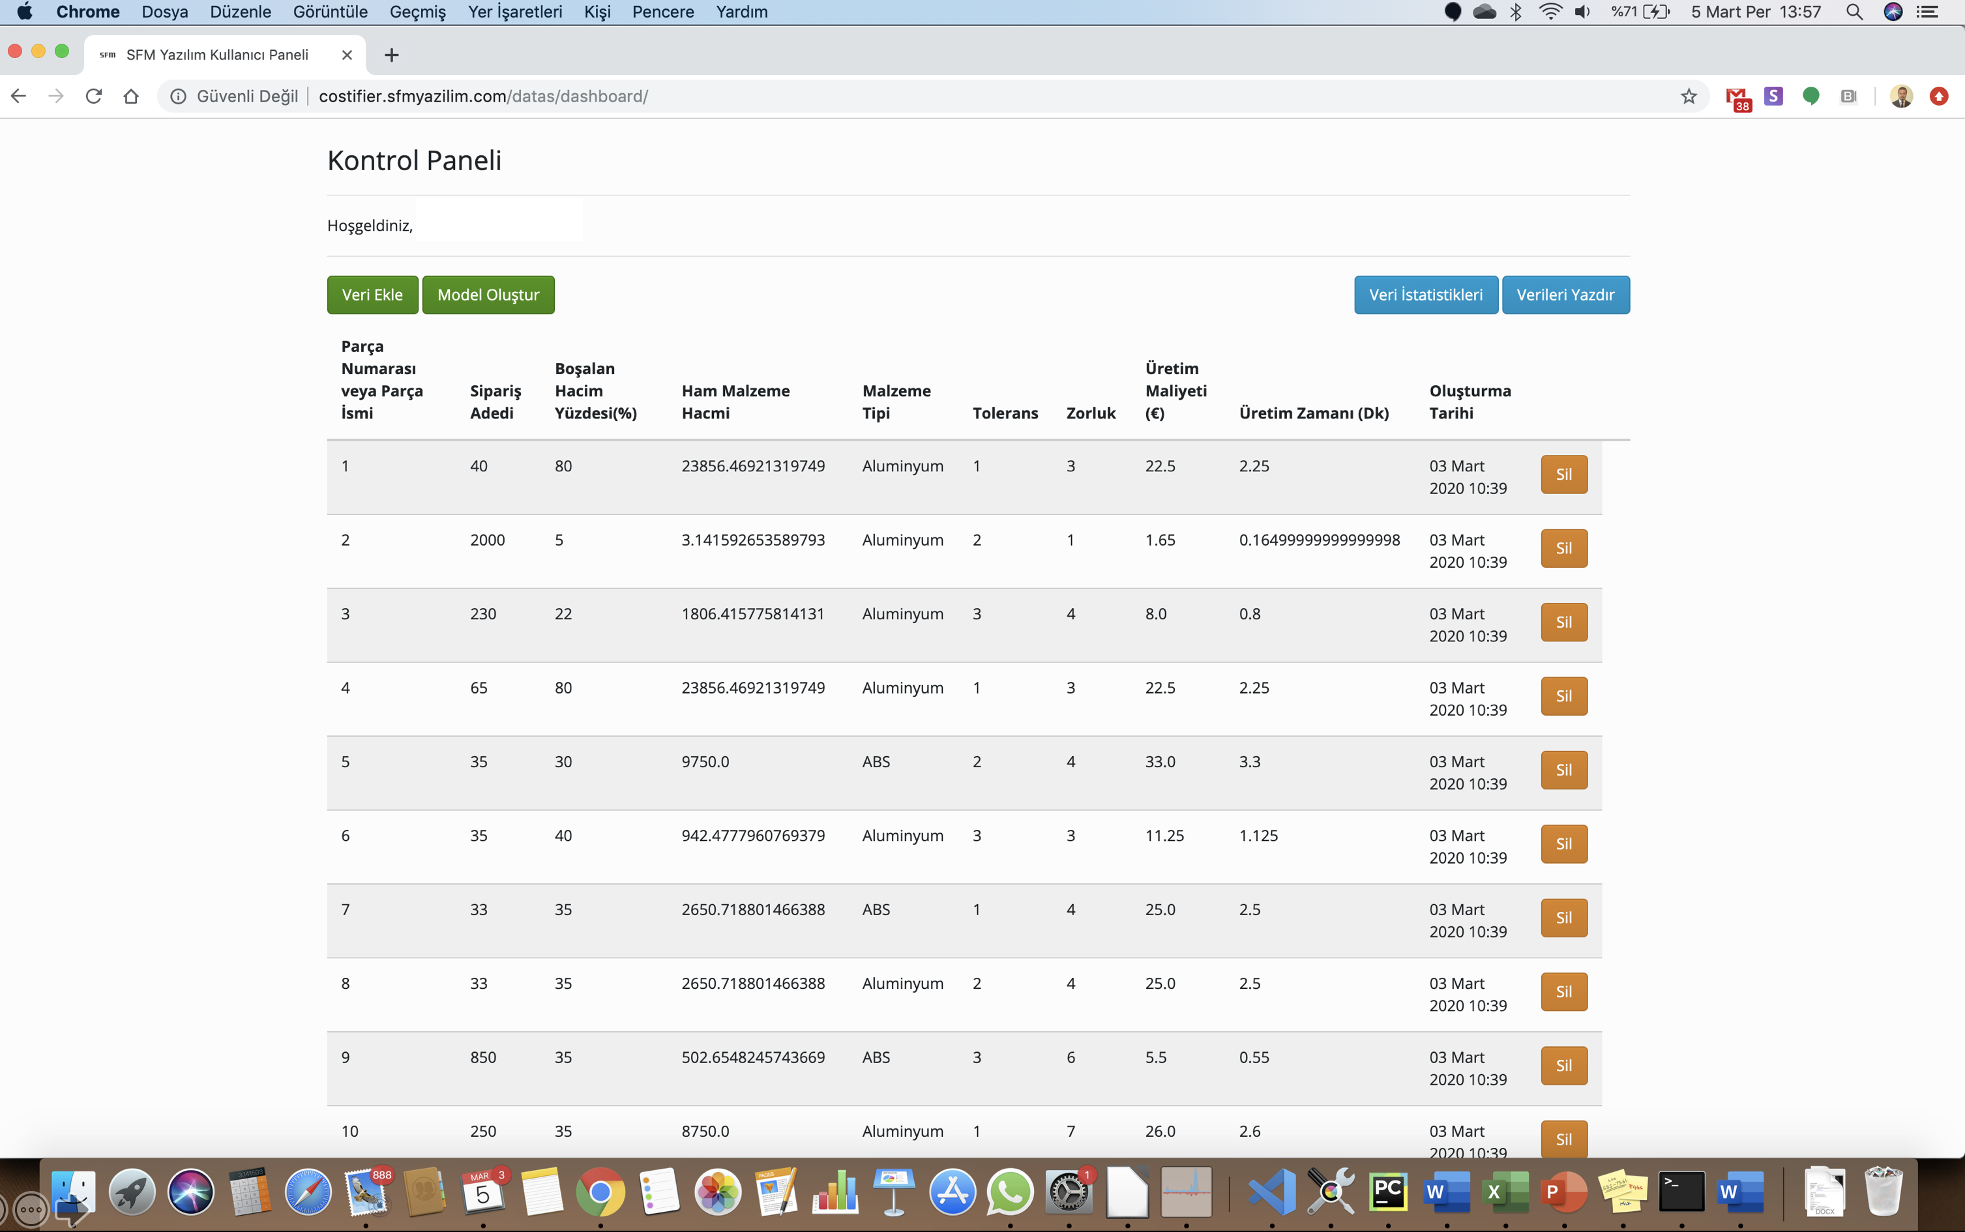Open Excel from the Dock

tap(1505, 1193)
